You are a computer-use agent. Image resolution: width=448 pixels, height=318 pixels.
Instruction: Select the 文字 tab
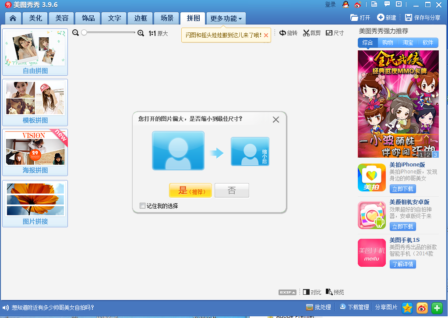click(x=114, y=18)
